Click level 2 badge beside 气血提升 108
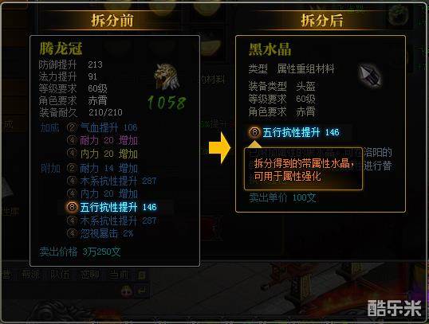The image size is (429, 324). tap(72, 127)
